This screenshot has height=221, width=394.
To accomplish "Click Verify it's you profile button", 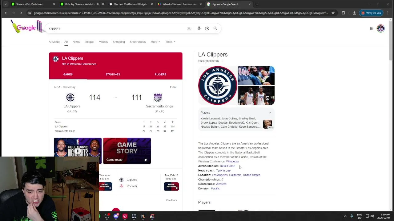I will click(x=372, y=13).
